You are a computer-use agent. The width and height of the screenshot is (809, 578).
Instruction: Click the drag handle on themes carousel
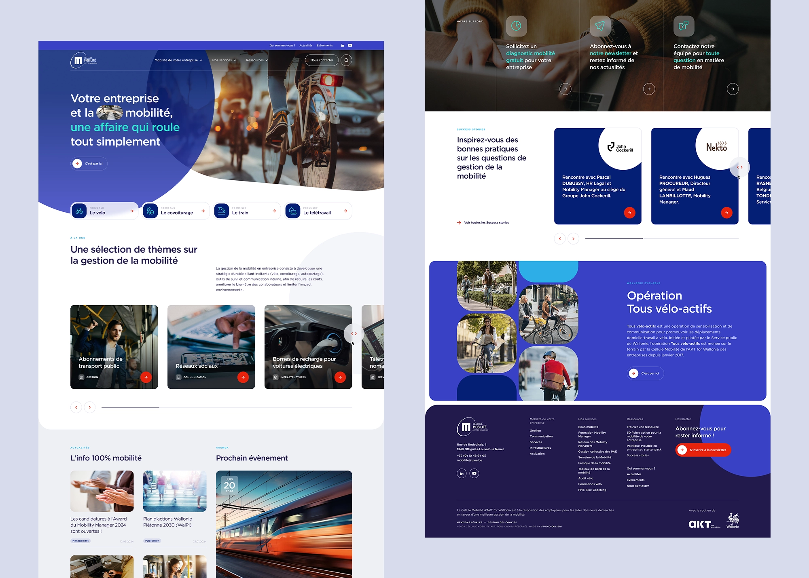(x=354, y=334)
